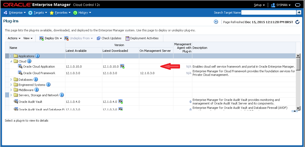Click the Oracle Cloud Application plug-in icon
The image size is (305, 147).
point(20,66)
